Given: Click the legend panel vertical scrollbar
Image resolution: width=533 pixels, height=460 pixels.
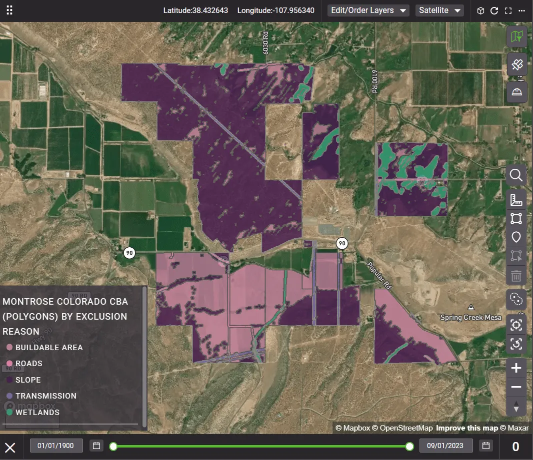Looking at the screenshot, I should point(144,357).
